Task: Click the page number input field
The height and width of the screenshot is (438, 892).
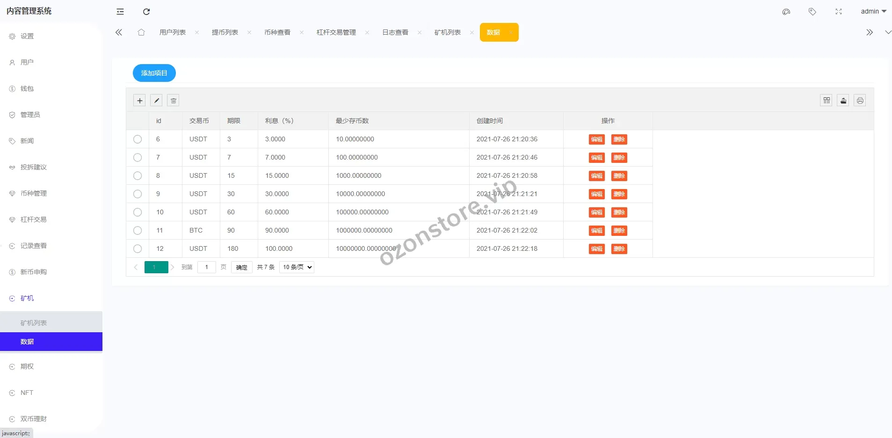Action: (206, 267)
